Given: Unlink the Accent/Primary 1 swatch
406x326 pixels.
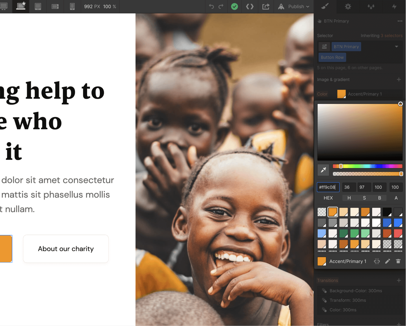Looking at the screenshot, I should coord(377,261).
